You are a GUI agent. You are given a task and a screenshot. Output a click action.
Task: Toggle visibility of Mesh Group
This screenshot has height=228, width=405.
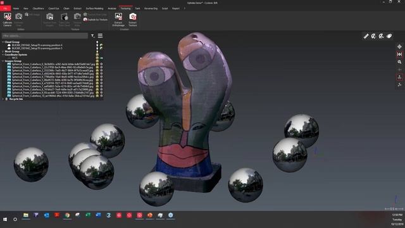(97, 51)
